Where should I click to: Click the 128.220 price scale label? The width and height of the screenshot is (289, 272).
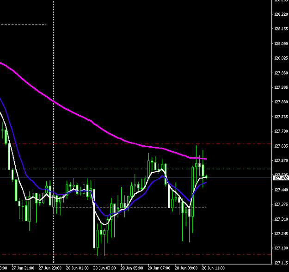click(x=281, y=14)
